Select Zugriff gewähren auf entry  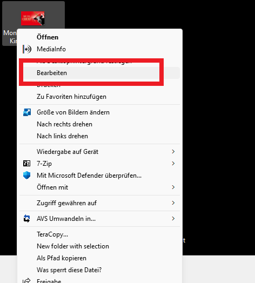(66, 203)
